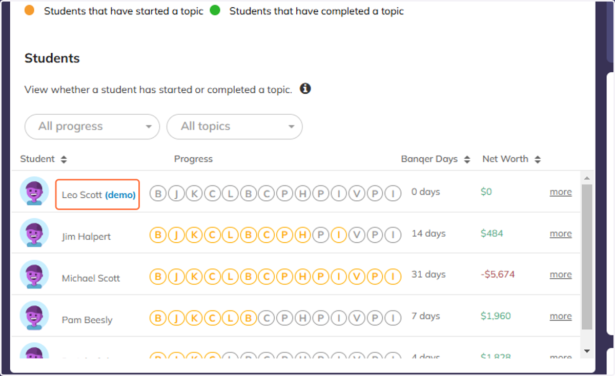The width and height of the screenshot is (615, 376).
Task: Click the K topic badge in Michael Scott's row
Action: [194, 277]
